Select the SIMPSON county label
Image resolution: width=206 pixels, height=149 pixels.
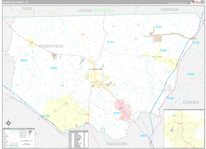click(170, 10)
